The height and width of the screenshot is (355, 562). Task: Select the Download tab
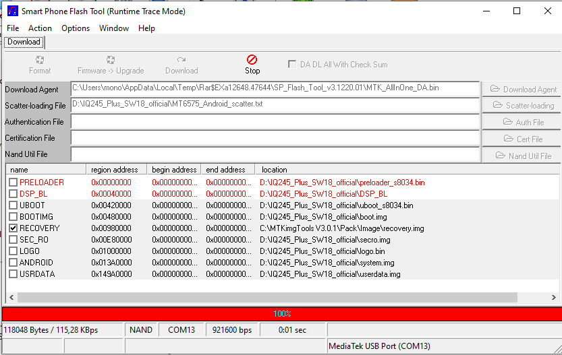[24, 42]
